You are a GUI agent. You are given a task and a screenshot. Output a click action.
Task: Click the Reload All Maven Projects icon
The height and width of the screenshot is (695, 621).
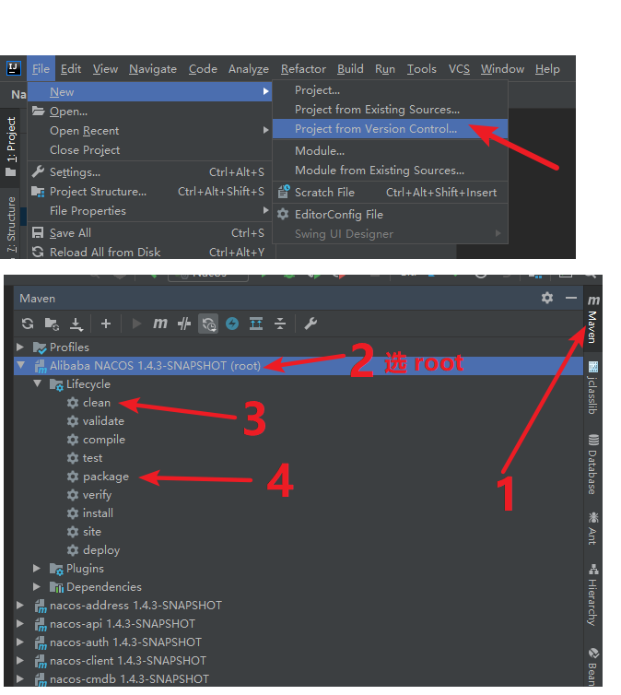click(28, 324)
